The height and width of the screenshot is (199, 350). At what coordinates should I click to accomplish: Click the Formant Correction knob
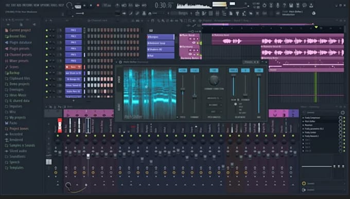click(x=214, y=81)
